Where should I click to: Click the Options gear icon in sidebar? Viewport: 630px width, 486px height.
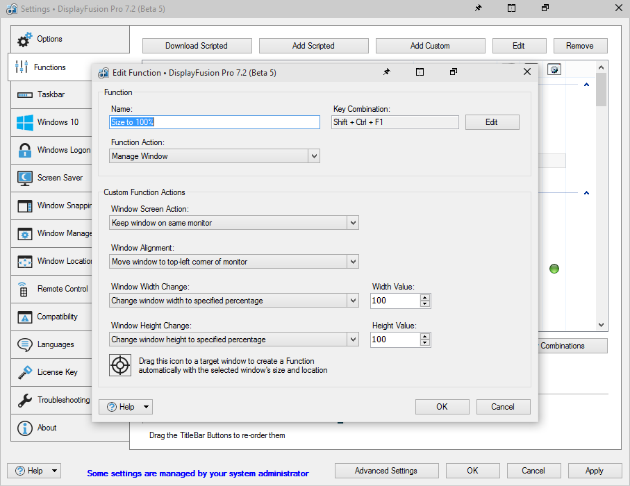coord(25,39)
